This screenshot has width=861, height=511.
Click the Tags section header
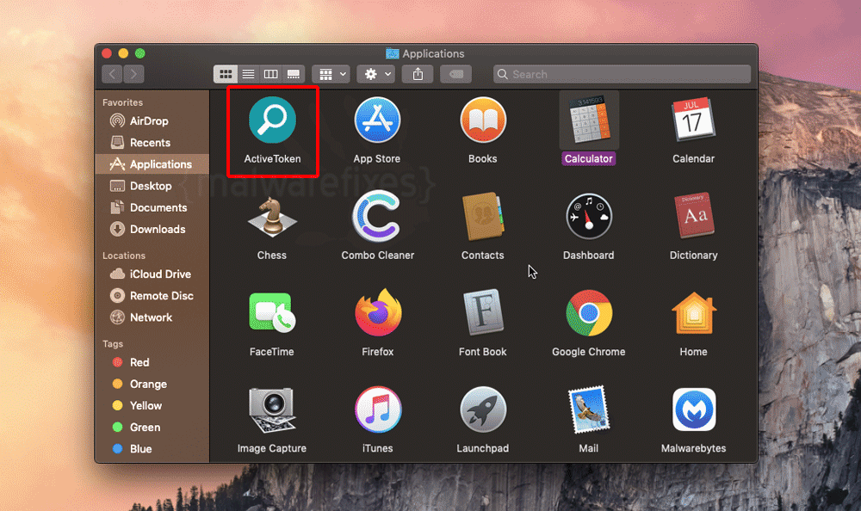[x=113, y=344]
